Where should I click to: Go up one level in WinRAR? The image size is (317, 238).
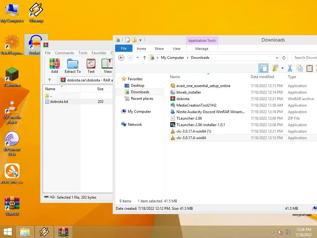pyautogui.click(x=50, y=80)
